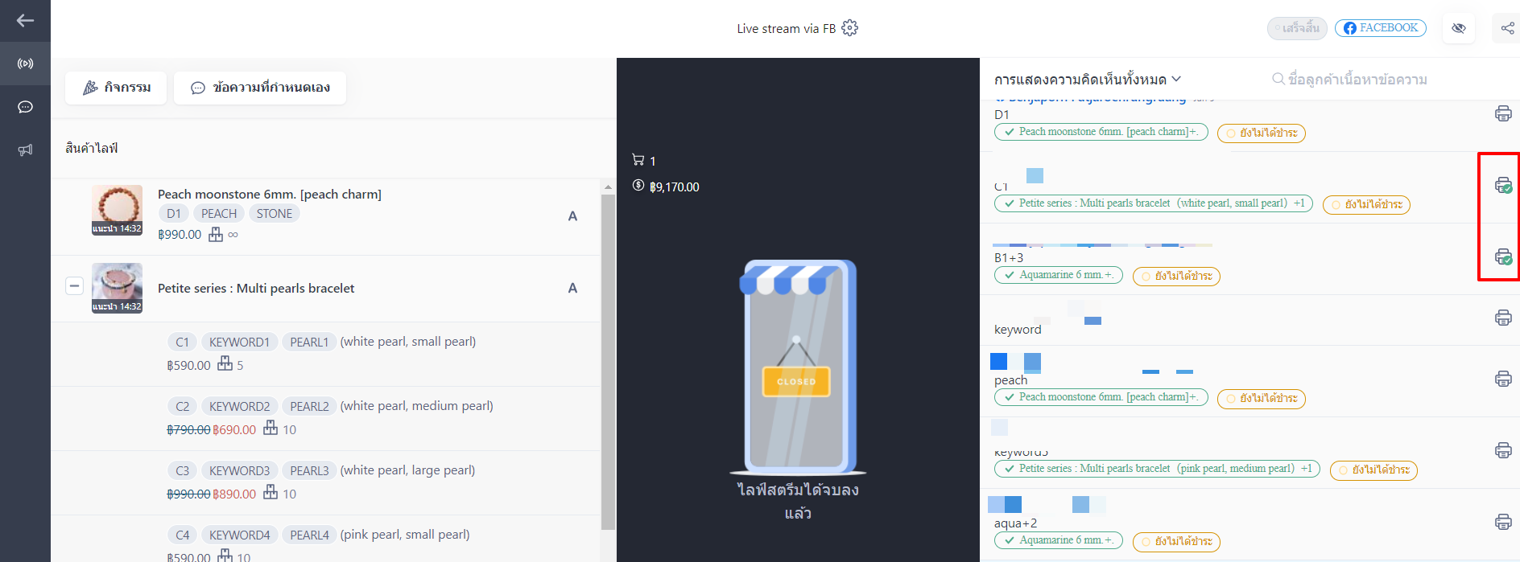The height and width of the screenshot is (562, 1520).
Task: Open aqua+2 comment's Aquamarine order tag
Action: (x=1058, y=540)
